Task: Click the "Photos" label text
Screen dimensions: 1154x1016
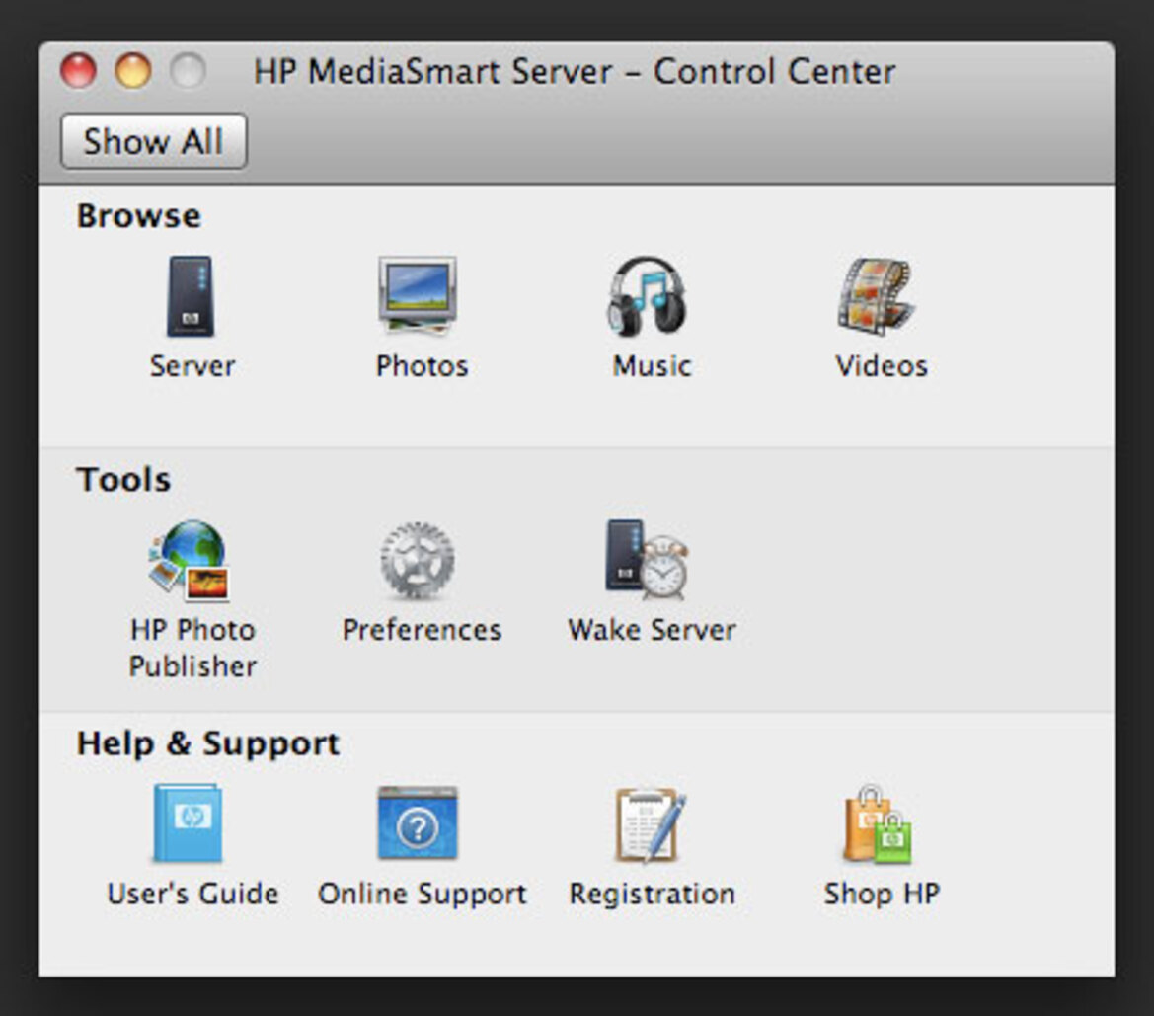Action: (x=422, y=366)
